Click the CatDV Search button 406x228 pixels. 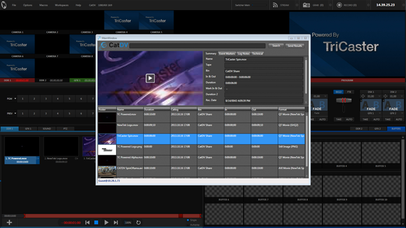coord(275,46)
